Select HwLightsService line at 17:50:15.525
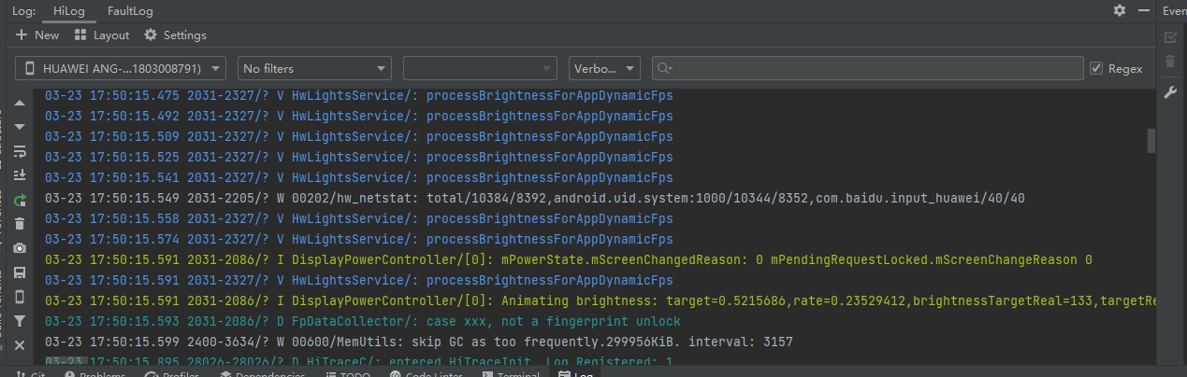This screenshot has width=1187, height=377. (358, 157)
